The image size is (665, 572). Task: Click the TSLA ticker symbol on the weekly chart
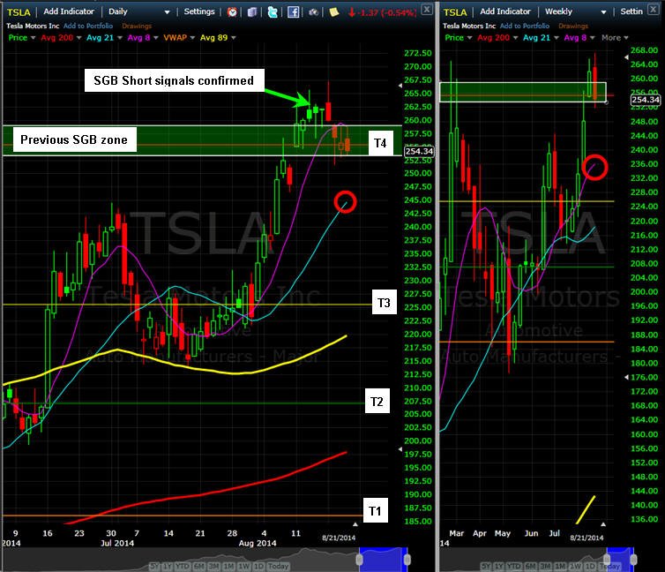pos(455,12)
